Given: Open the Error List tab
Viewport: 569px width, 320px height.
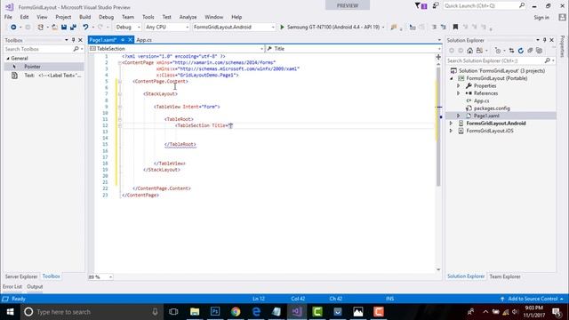Looking at the screenshot, I should tap(12, 286).
